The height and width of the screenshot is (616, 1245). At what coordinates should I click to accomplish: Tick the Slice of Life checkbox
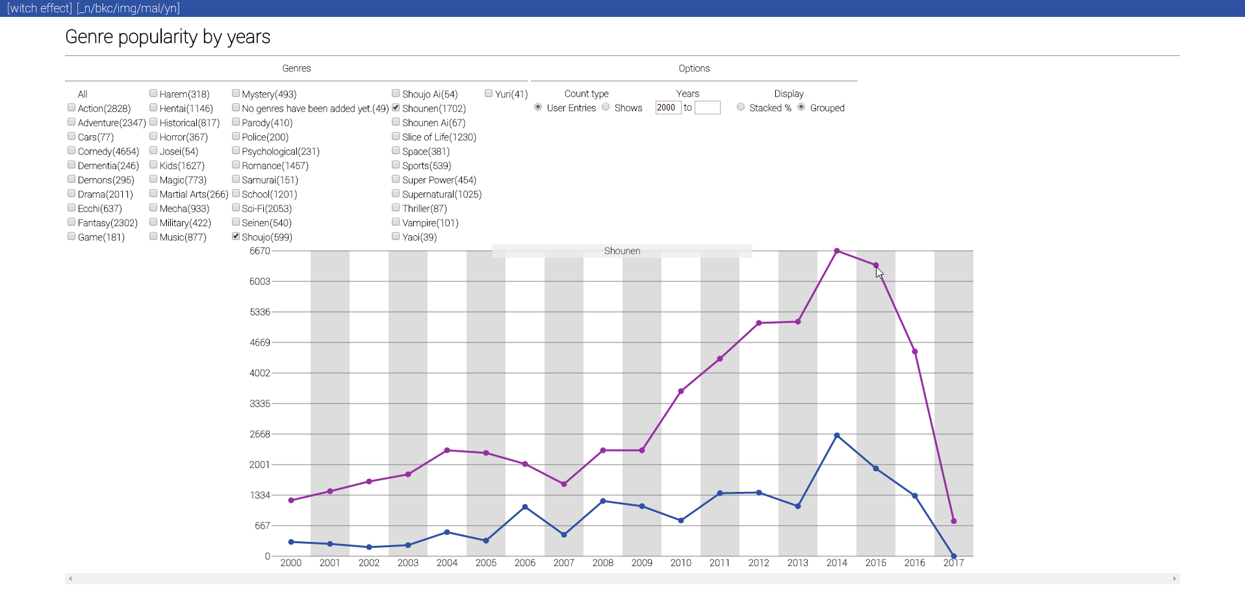[396, 136]
